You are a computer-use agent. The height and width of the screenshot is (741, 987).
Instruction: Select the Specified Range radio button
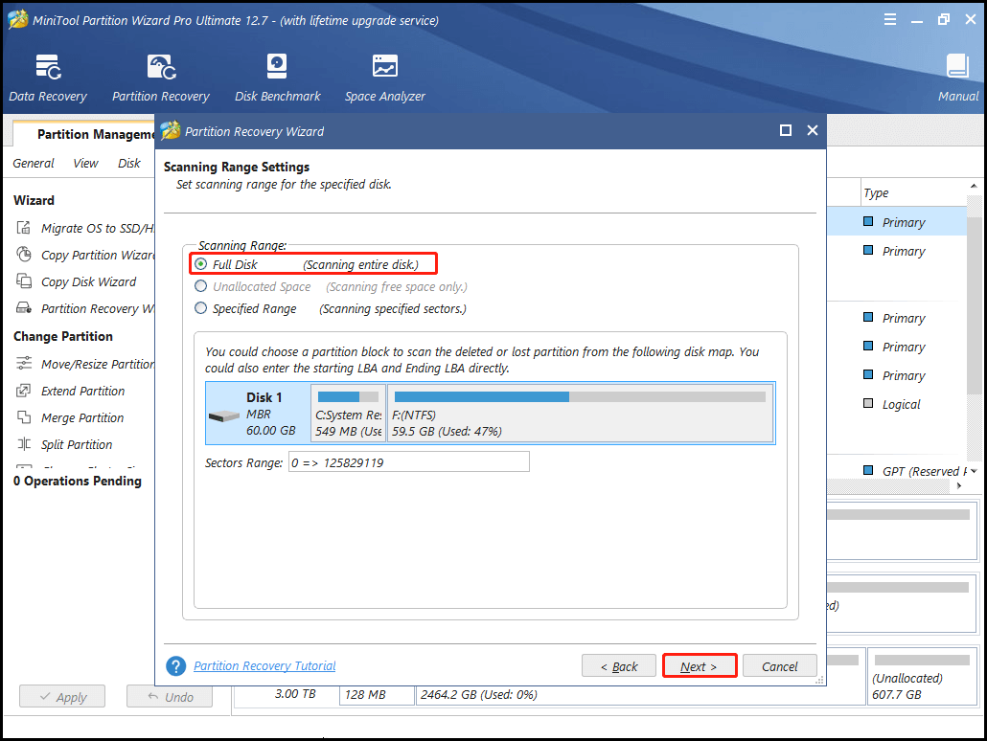pyautogui.click(x=201, y=308)
